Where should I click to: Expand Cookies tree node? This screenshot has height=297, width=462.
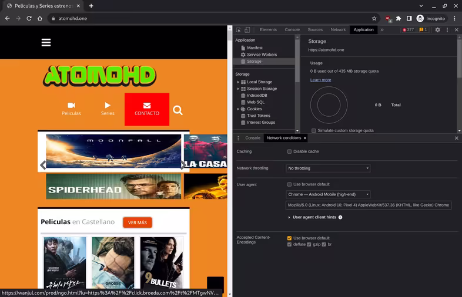238,109
